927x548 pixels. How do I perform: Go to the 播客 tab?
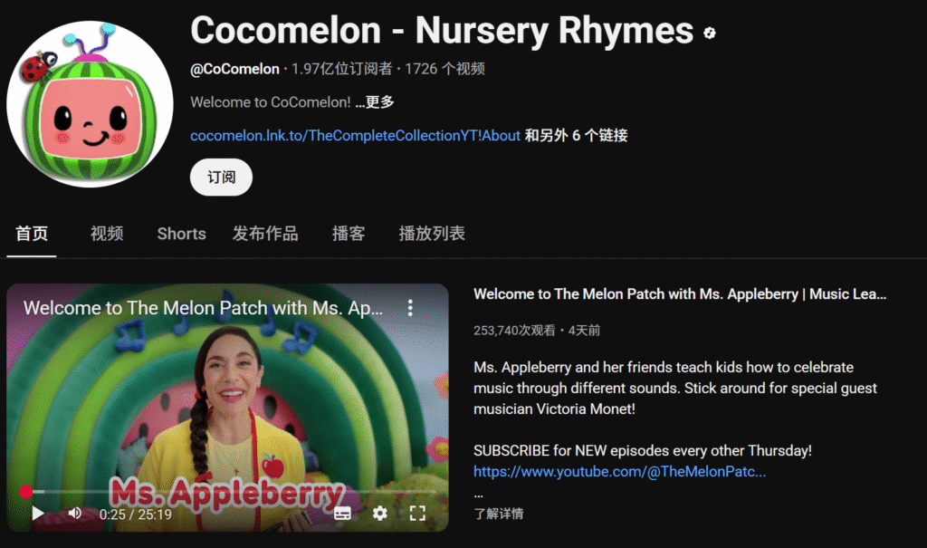(349, 234)
